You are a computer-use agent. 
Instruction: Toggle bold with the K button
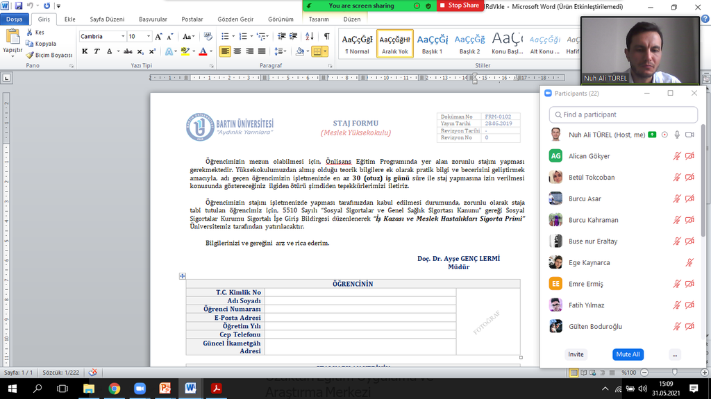pos(85,51)
